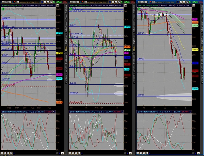Click chart mode icon right of middle chart's data bar

[x=126, y=5]
